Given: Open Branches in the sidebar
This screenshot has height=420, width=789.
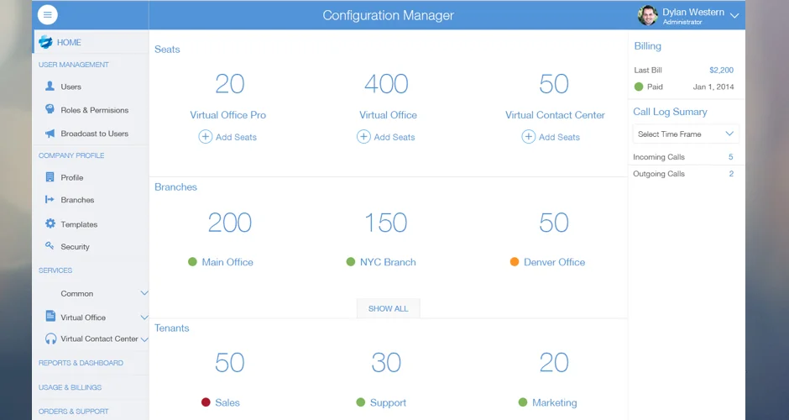Looking at the screenshot, I should point(77,199).
